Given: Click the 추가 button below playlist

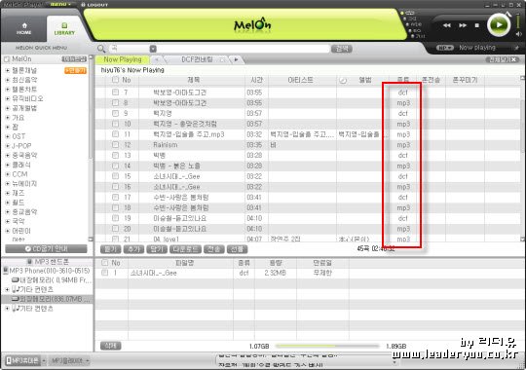Looking at the screenshot, I should pyautogui.click(x=133, y=249).
